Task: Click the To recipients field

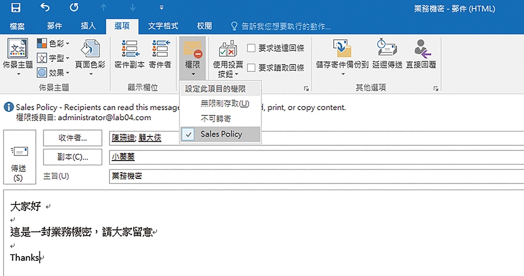Action: point(316,138)
